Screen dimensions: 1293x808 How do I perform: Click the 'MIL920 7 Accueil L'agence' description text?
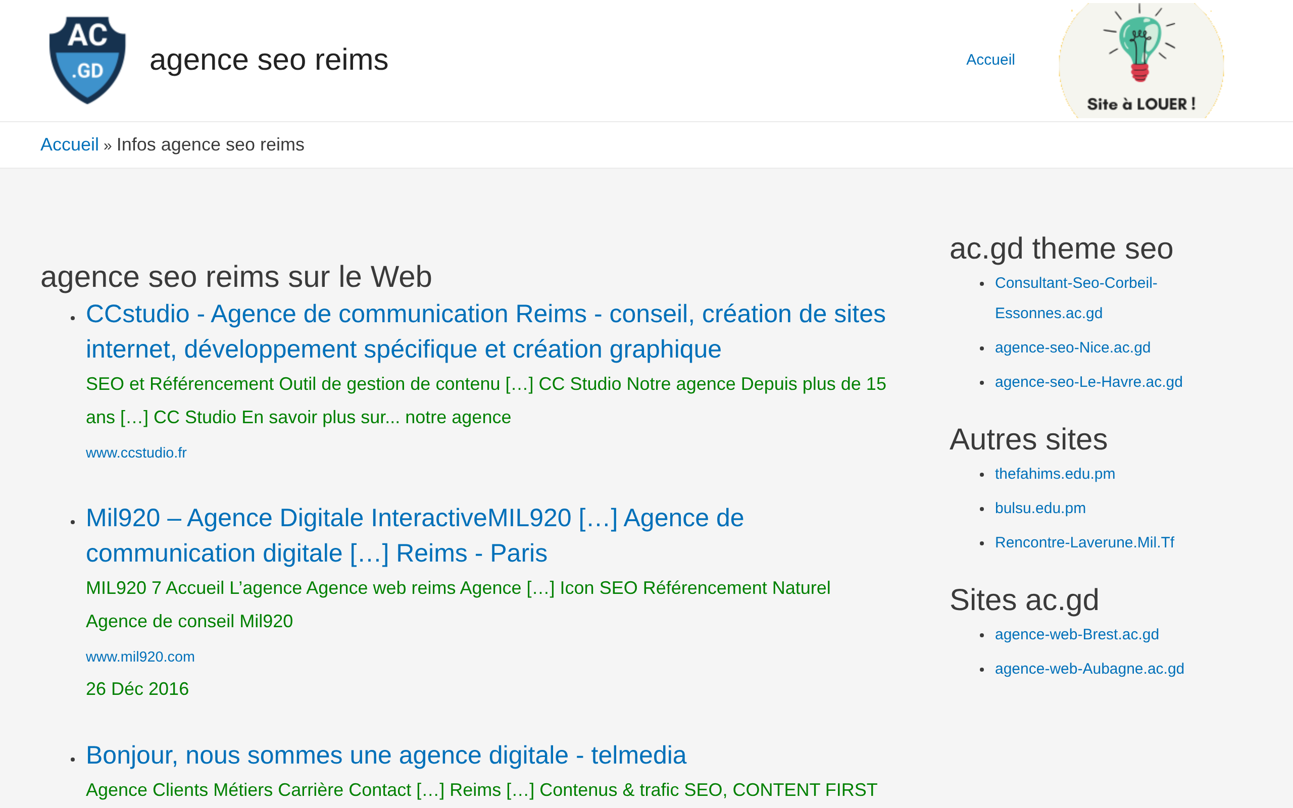(x=458, y=604)
